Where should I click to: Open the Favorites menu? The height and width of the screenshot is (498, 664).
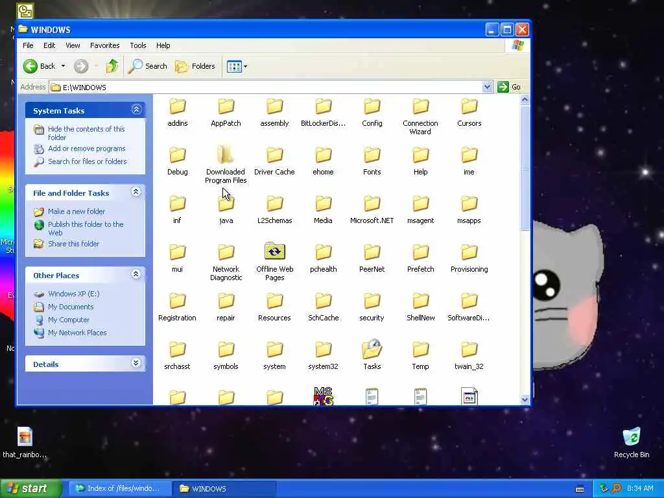tap(104, 45)
